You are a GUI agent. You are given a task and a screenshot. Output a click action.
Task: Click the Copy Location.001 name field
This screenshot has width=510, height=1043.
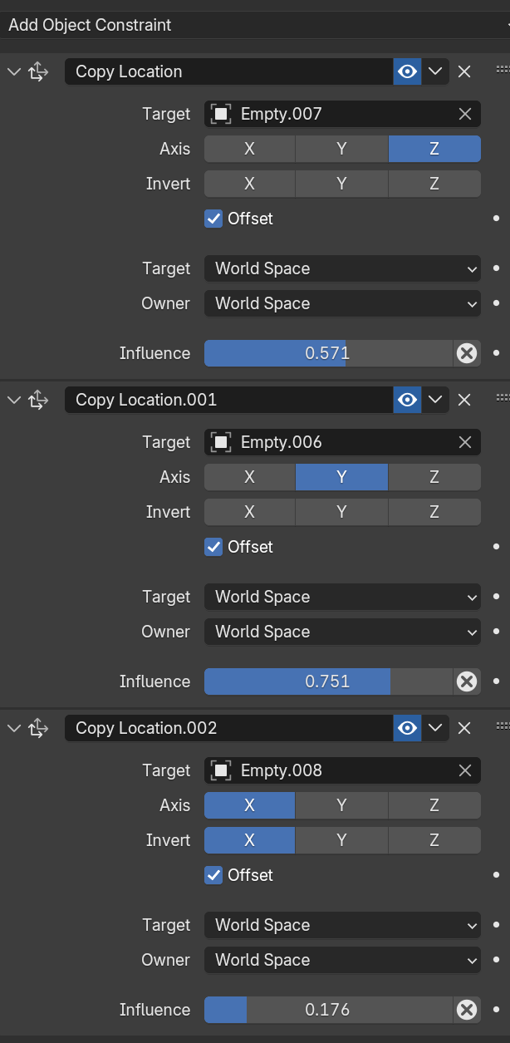[x=228, y=400]
